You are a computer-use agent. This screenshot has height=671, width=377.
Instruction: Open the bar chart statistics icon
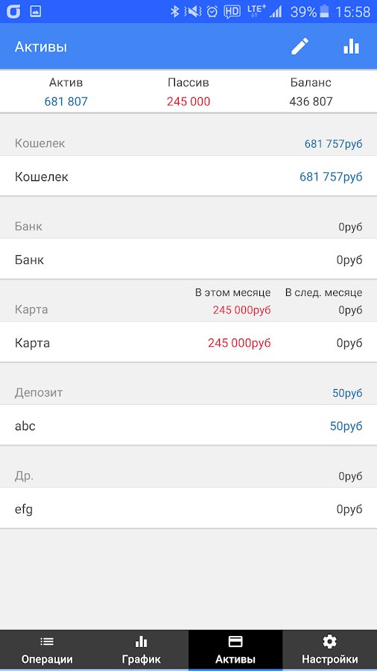(x=352, y=46)
